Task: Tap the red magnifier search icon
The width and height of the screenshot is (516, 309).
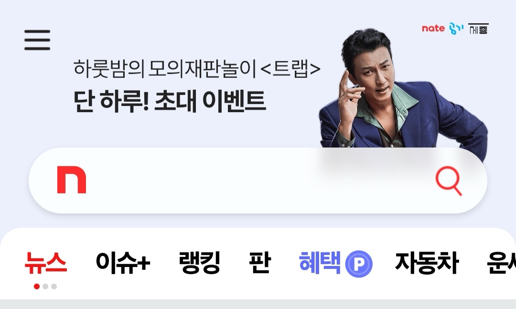Action: pyautogui.click(x=449, y=181)
